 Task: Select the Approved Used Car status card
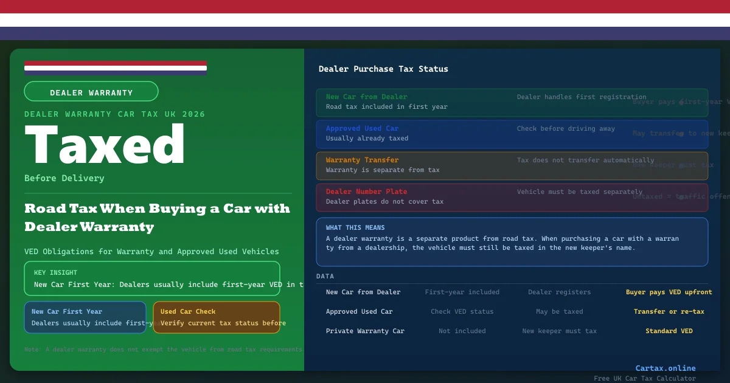tap(512, 134)
